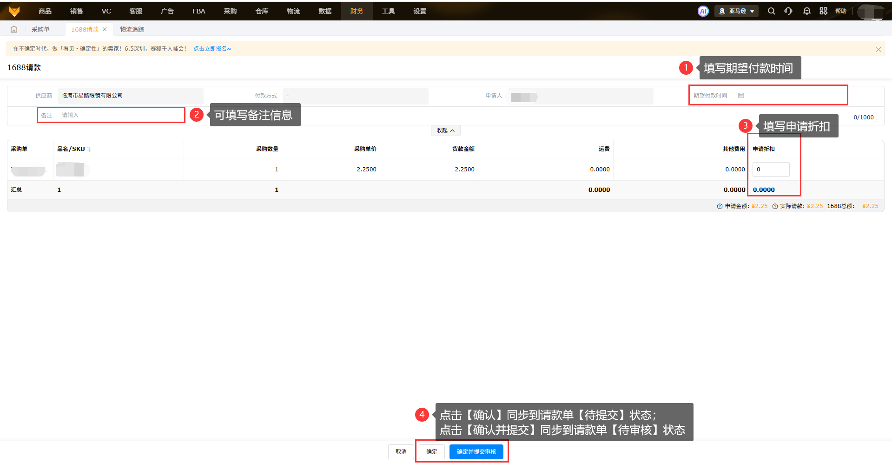Open the apps grid icon
Viewport: 892px width, 463px height.
824,11
